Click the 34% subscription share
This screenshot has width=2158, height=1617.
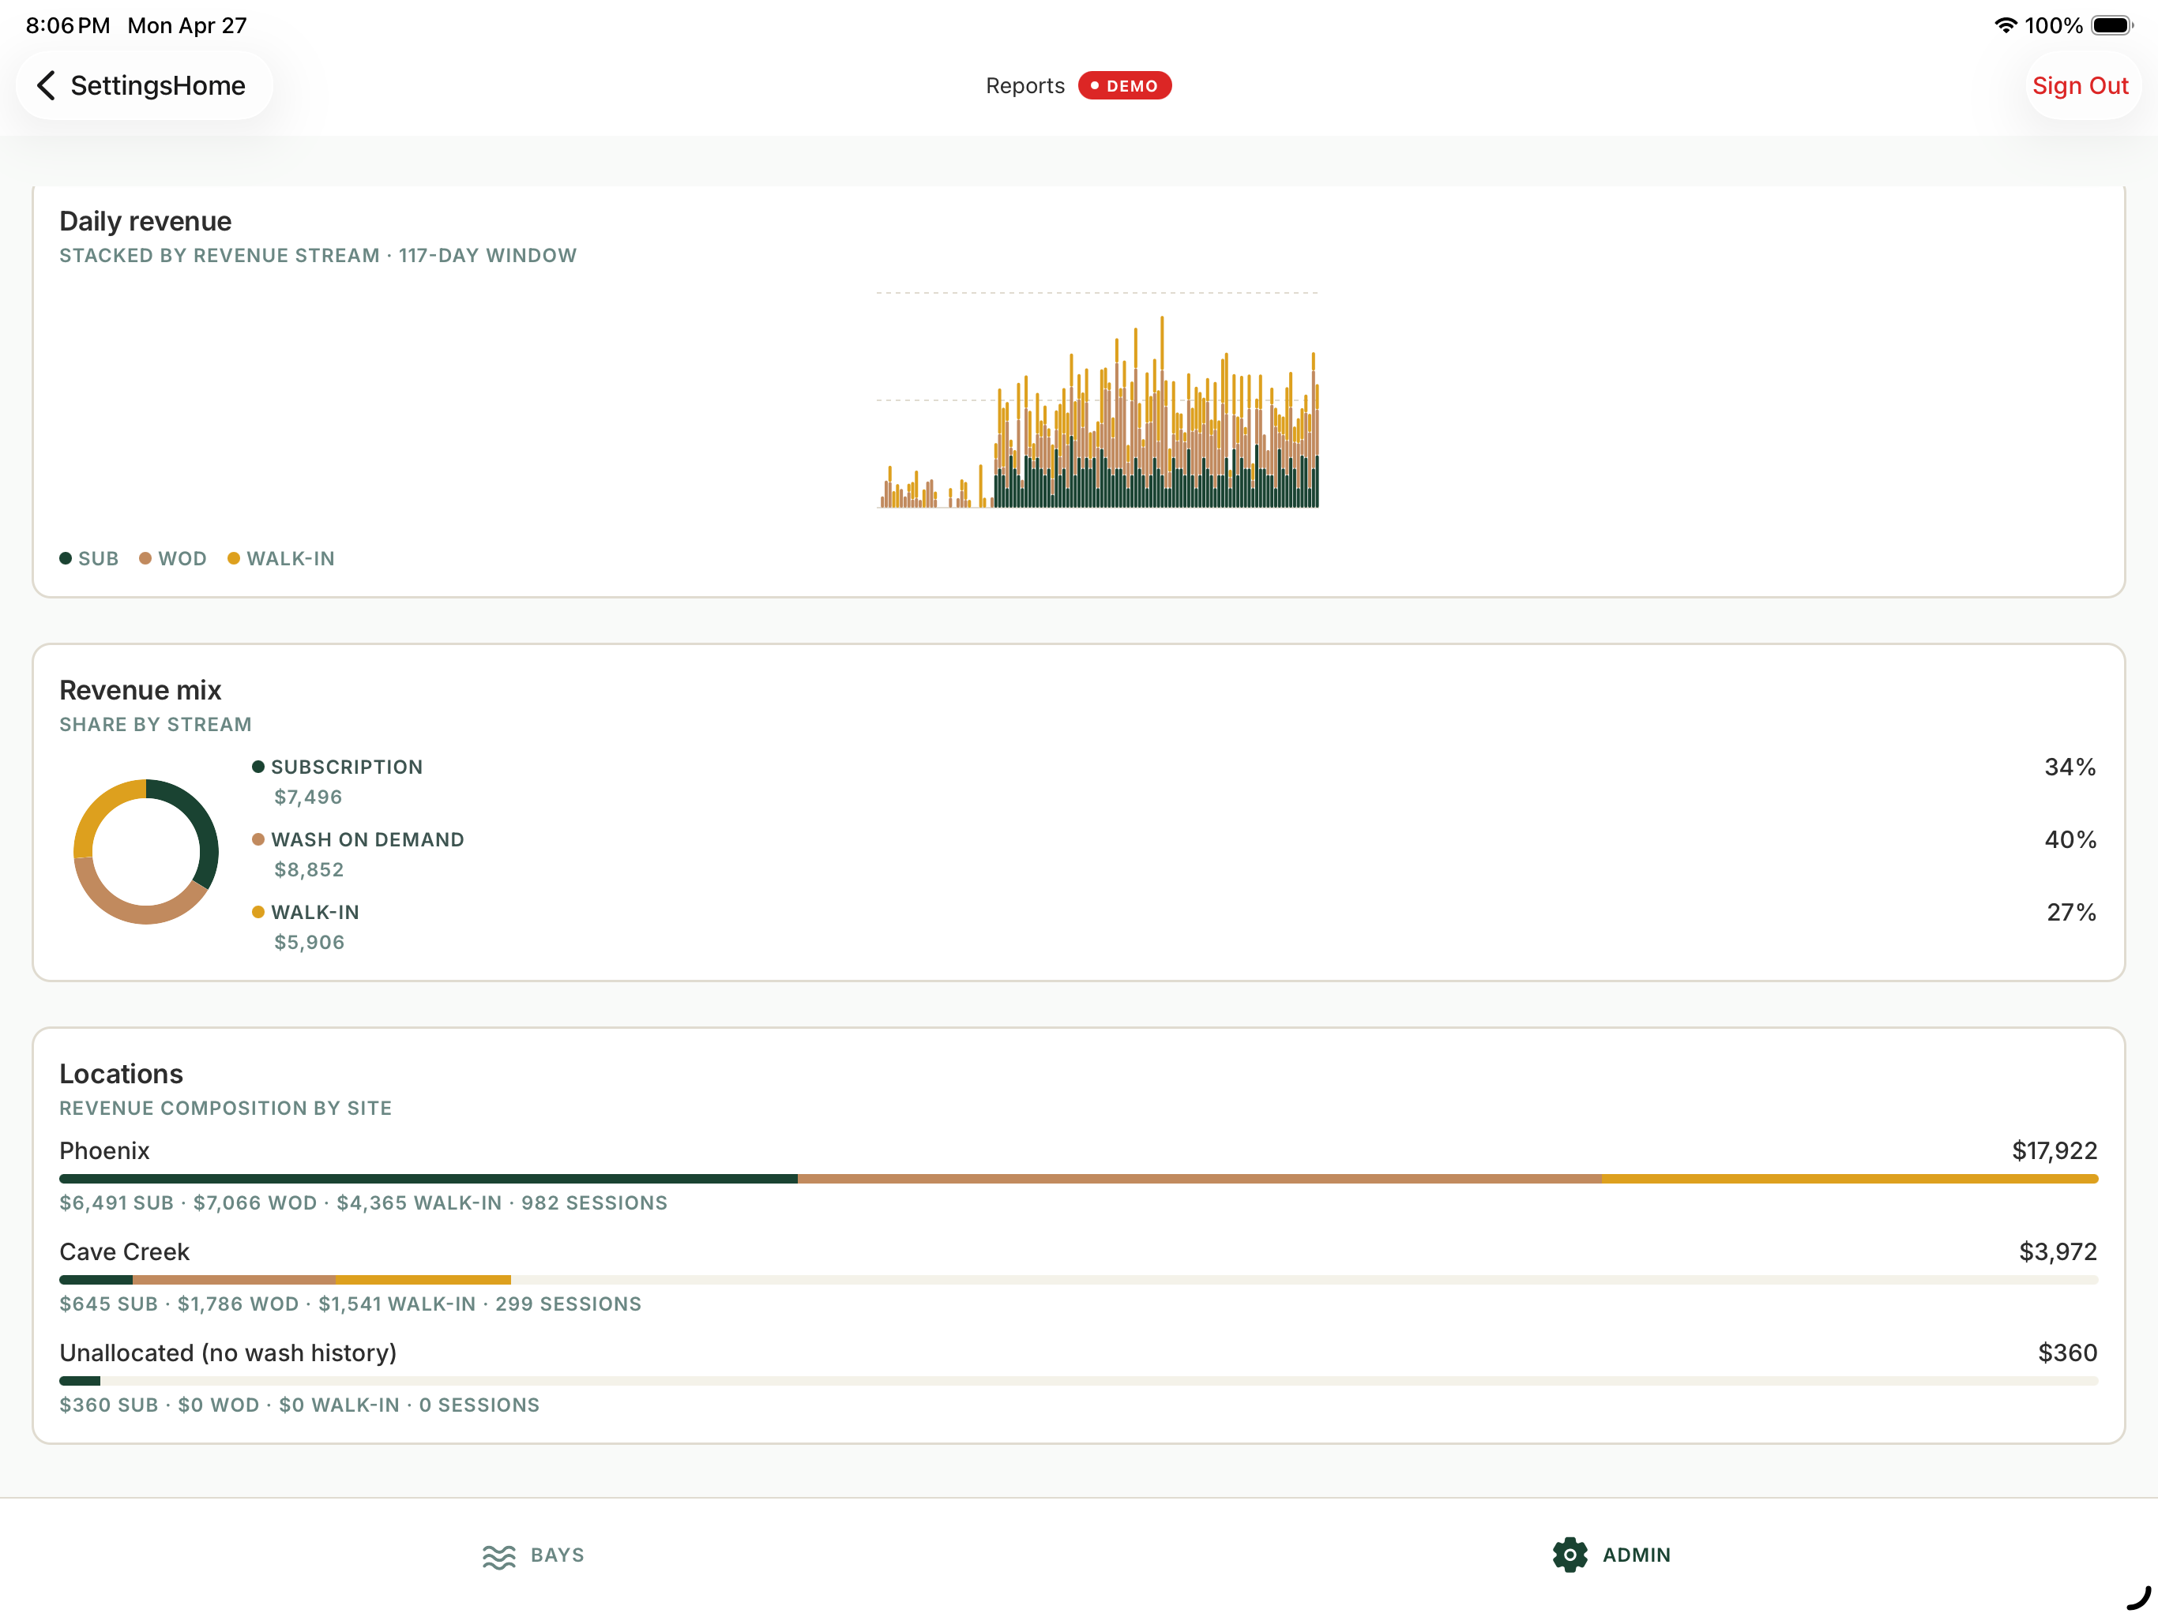(2070, 767)
